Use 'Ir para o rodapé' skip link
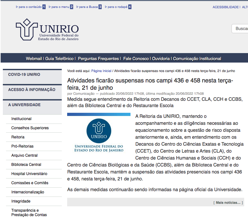 click(116, 7)
